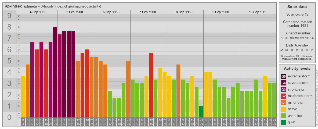
Task: Click the G4 severe storm legend swatch
Action: (x=283, y=83)
